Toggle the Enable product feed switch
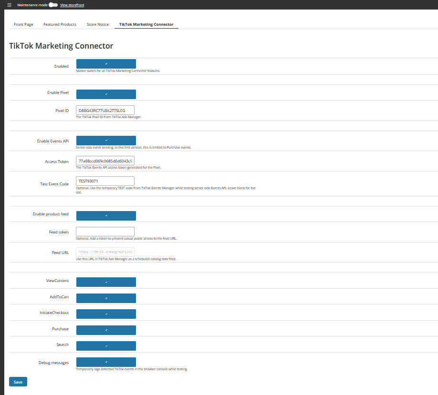Image resolution: width=438 pixels, height=395 pixels. 106,216
